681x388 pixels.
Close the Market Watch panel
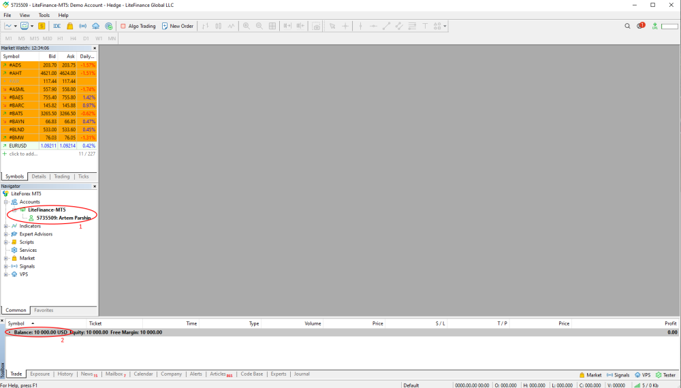(x=95, y=48)
